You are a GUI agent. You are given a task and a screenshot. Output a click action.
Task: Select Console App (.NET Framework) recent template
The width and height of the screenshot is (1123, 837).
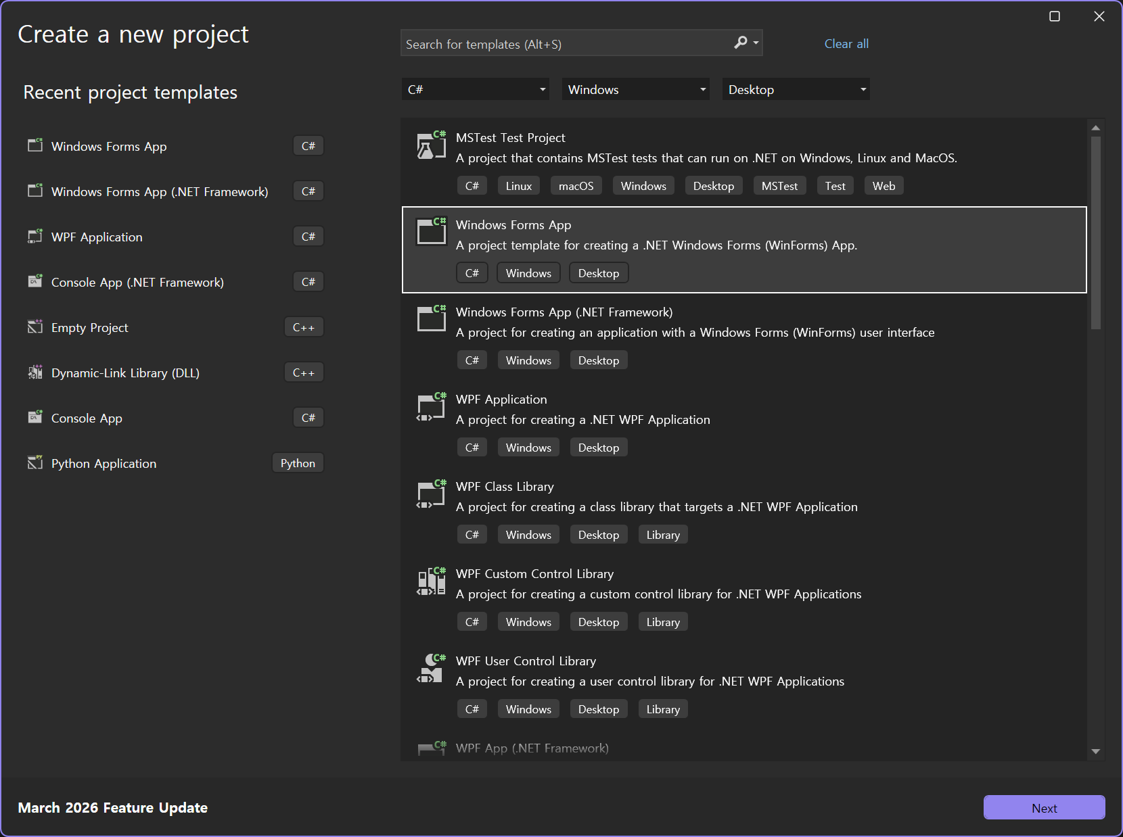(175, 282)
